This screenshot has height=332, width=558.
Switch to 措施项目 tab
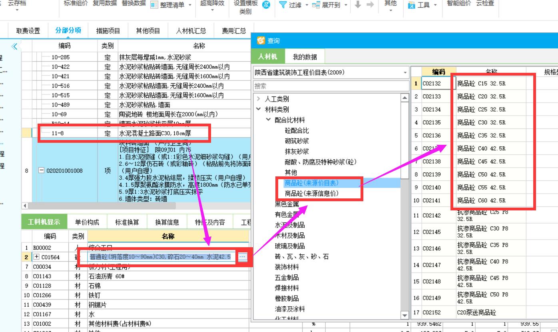click(x=108, y=31)
